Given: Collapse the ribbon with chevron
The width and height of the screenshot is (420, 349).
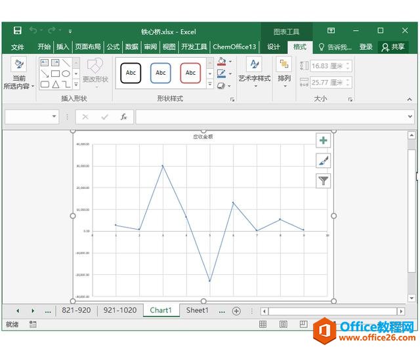Looking at the screenshot, I should [409, 99].
